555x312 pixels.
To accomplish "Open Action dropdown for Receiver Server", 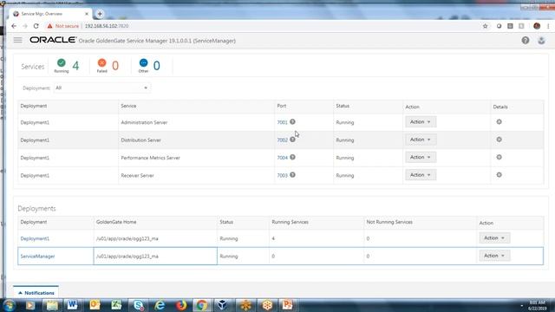I will [x=421, y=175].
